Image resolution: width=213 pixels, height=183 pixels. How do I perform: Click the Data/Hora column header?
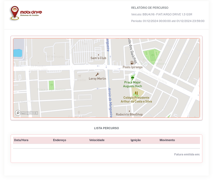[21, 140]
